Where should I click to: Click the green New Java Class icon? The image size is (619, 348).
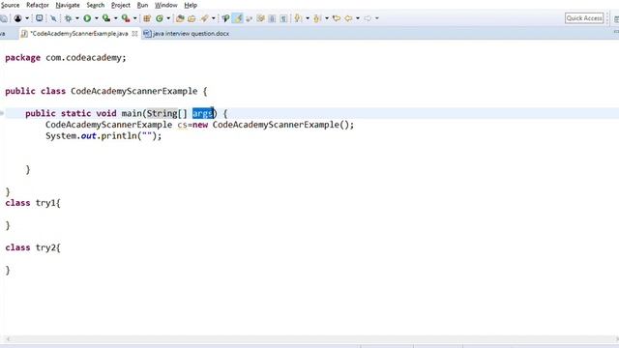[x=160, y=18]
